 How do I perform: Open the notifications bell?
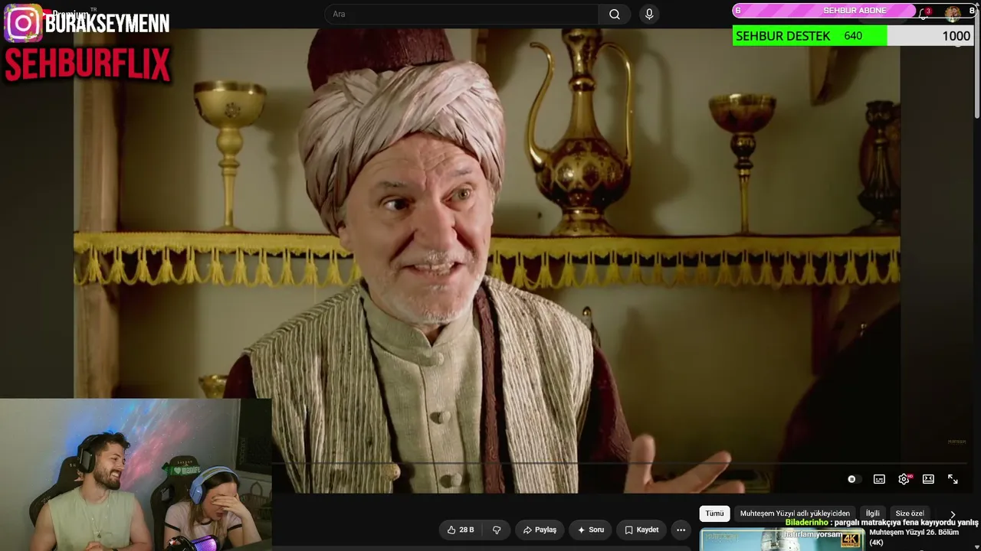[x=924, y=13]
